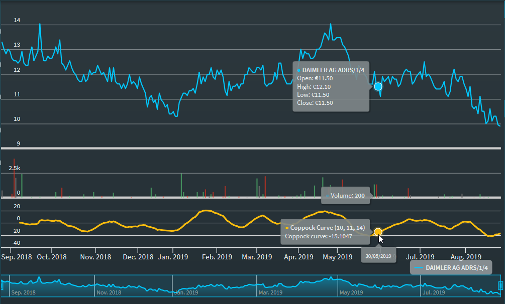Click the Oct. 2018 x-axis label
The width and height of the screenshot is (505, 304).
51,257
